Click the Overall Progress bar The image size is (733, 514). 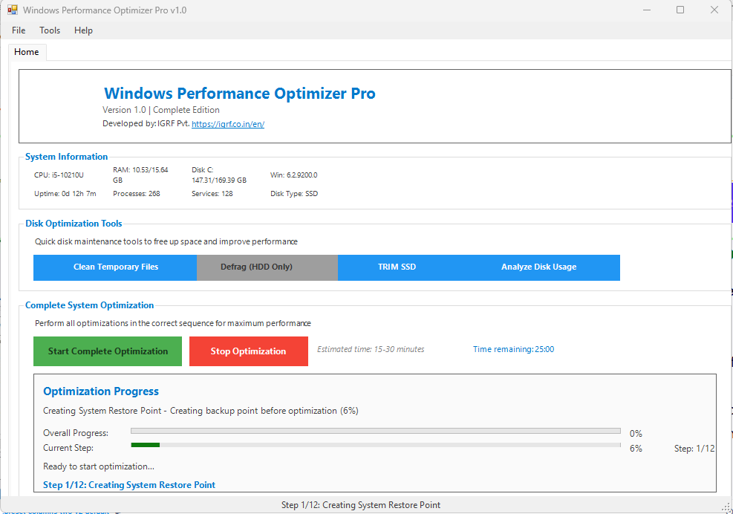[x=375, y=431]
